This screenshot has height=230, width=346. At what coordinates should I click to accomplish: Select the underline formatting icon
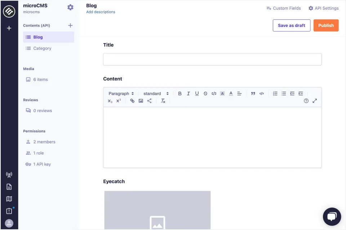click(x=197, y=93)
